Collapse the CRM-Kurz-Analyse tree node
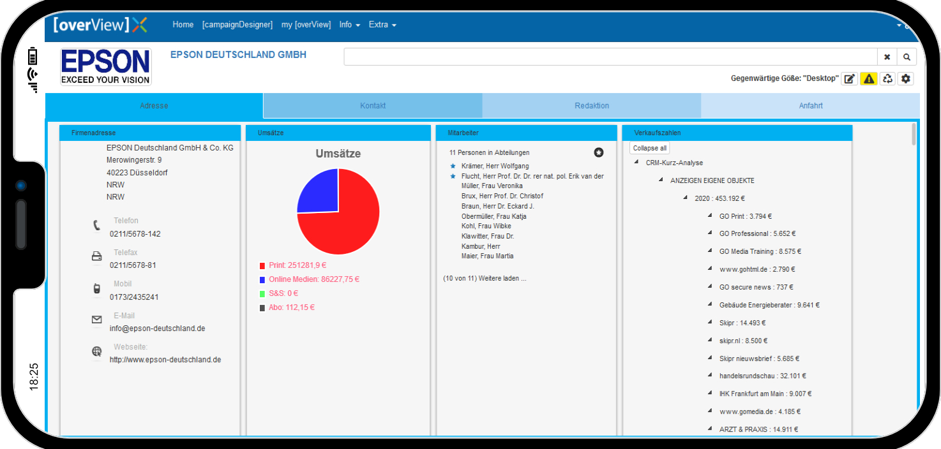 point(636,163)
